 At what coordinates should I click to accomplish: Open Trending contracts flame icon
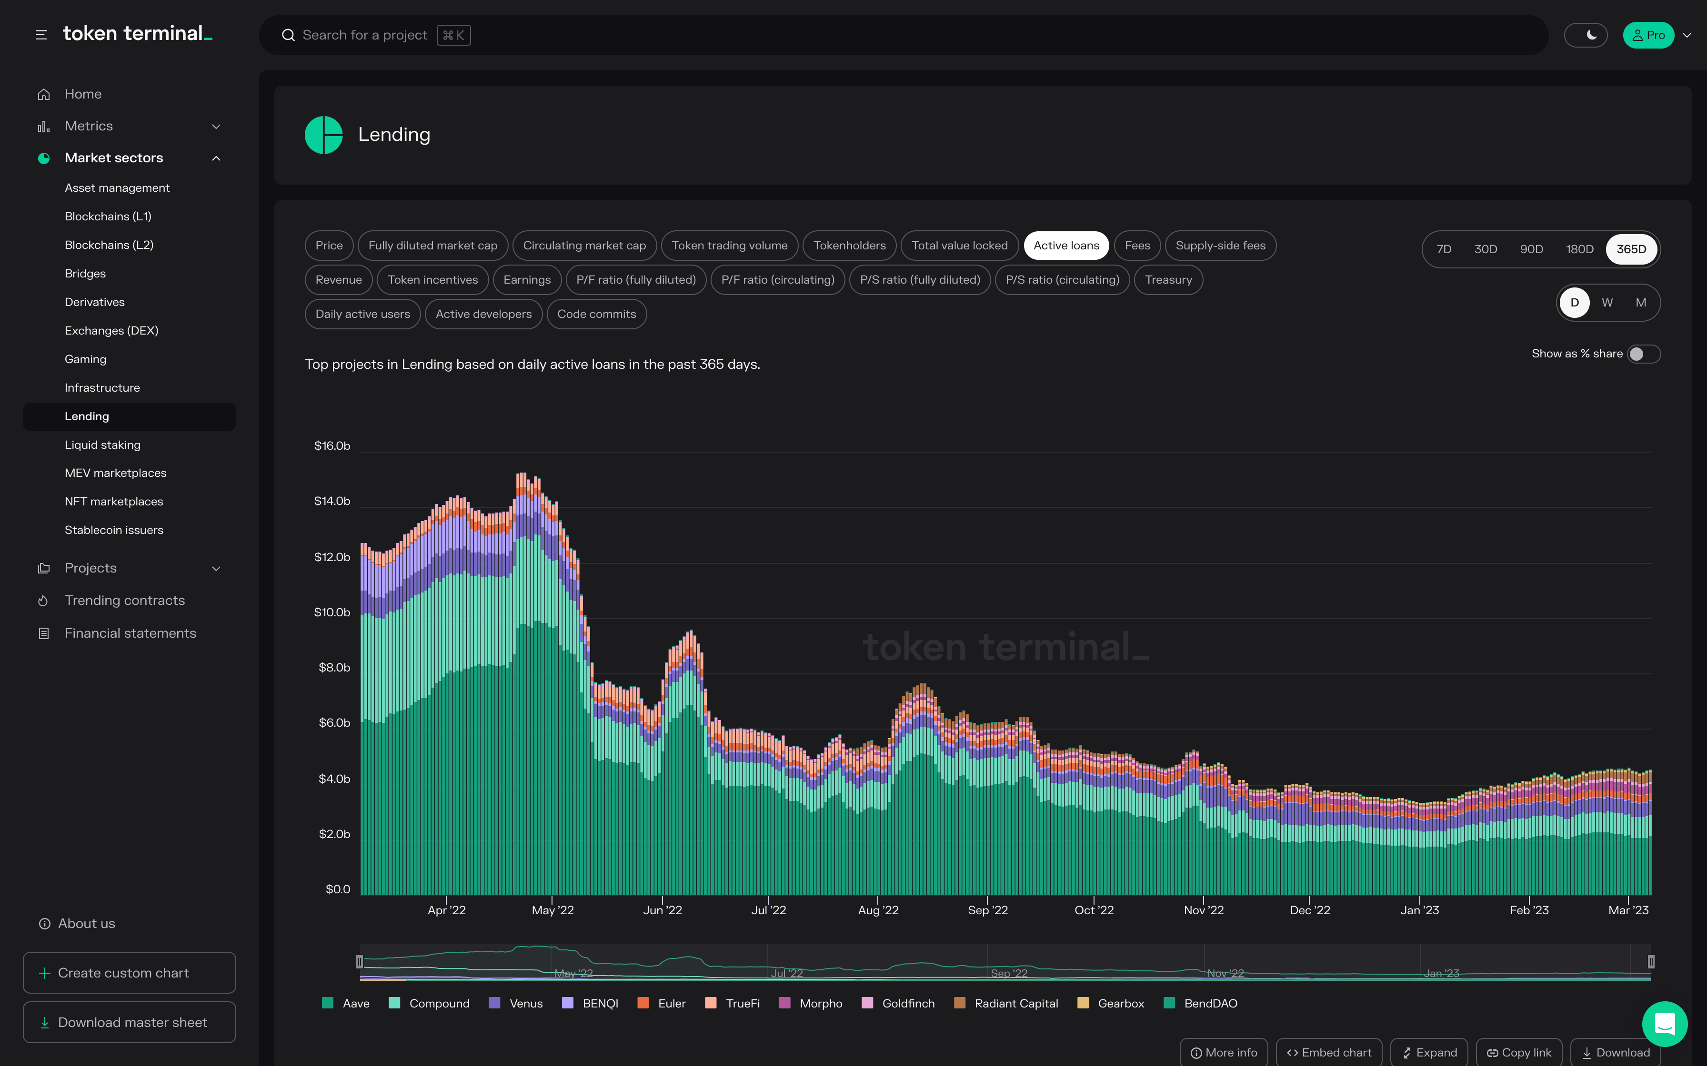pyautogui.click(x=44, y=601)
